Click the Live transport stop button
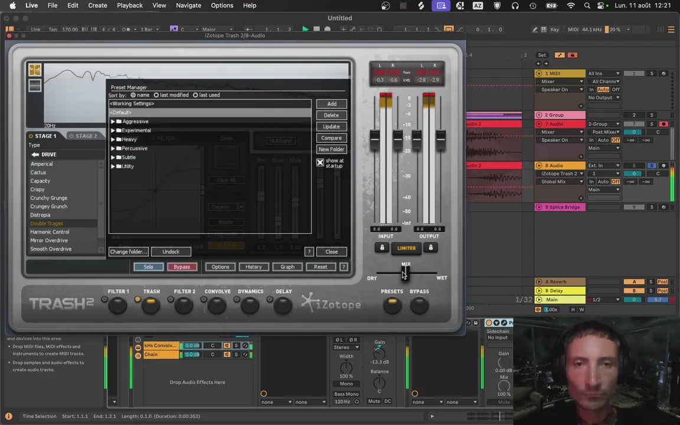This screenshot has width=680, height=425. click(x=316, y=29)
